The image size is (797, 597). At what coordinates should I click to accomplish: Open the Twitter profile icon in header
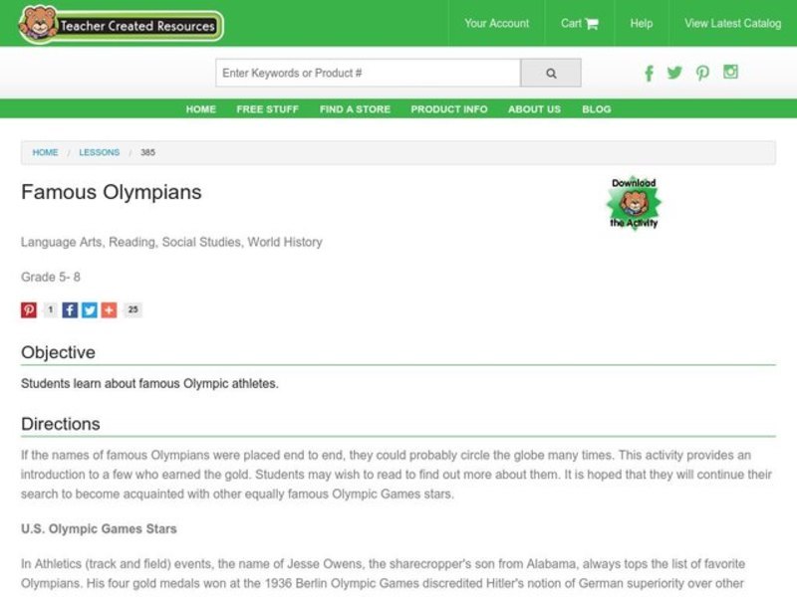(x=675, y=73)
